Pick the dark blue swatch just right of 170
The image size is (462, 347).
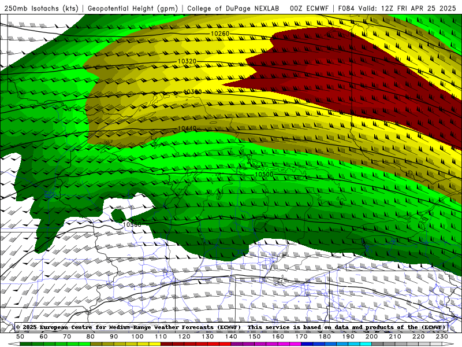(307, 344)
